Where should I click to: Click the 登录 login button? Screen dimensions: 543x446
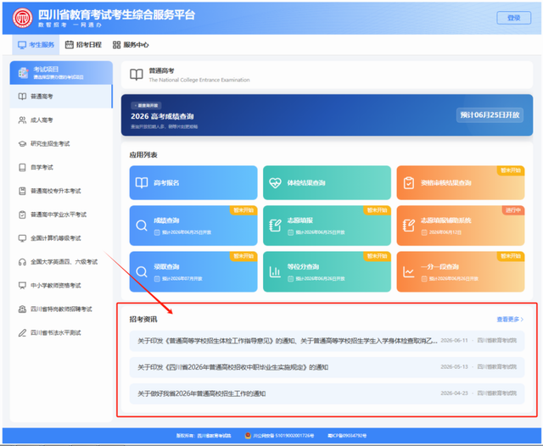(513, 18)
